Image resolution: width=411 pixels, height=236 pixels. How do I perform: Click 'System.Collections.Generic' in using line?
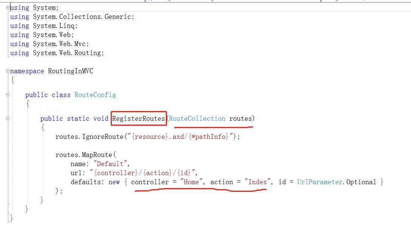point(82,17)
